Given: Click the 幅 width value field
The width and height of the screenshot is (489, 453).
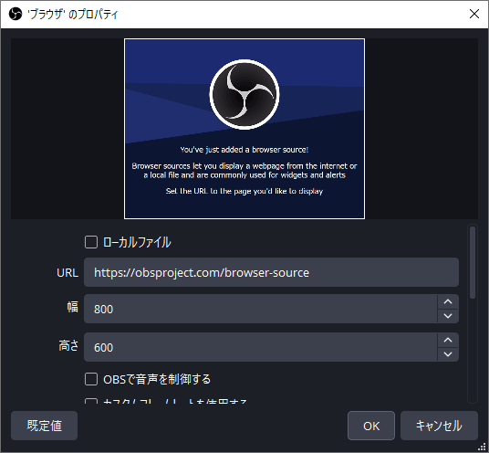Looking at the screenshot, I should tap(260, 309).
